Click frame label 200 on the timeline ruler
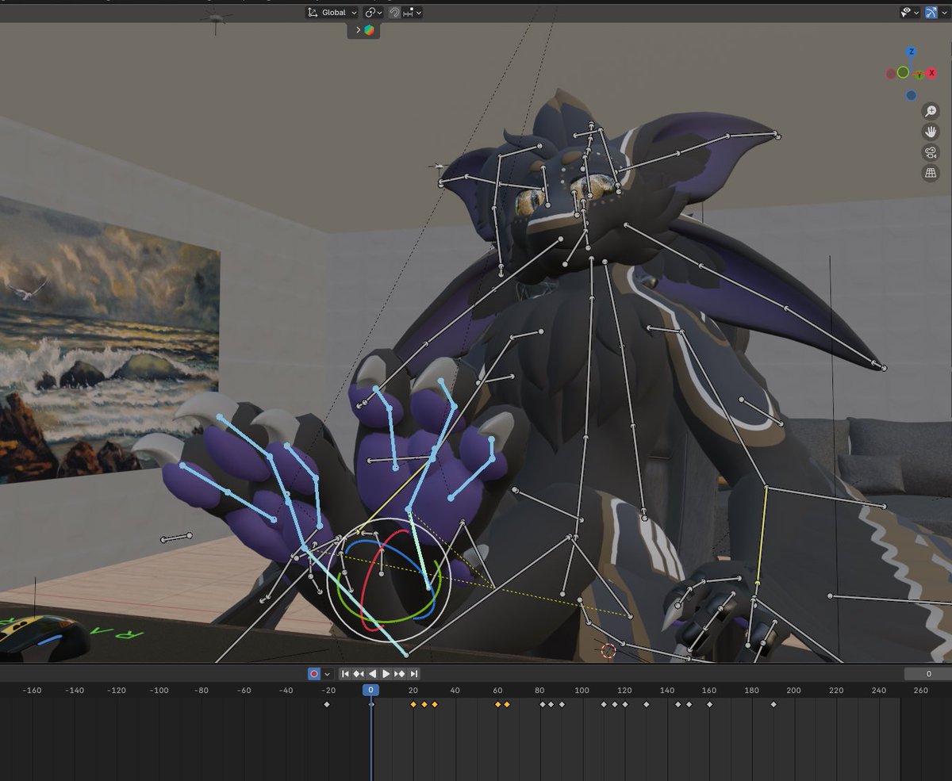Screen dimensions: 952x781 (x=793, y=691)
